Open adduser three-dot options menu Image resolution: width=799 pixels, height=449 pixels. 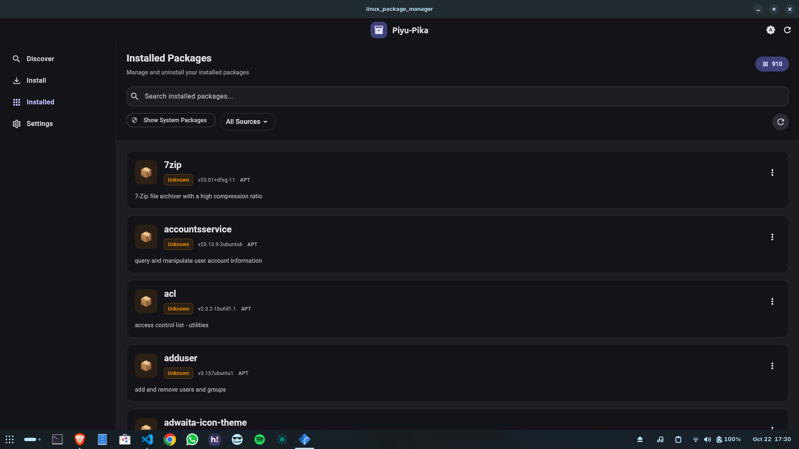click(x=772, y=366)
